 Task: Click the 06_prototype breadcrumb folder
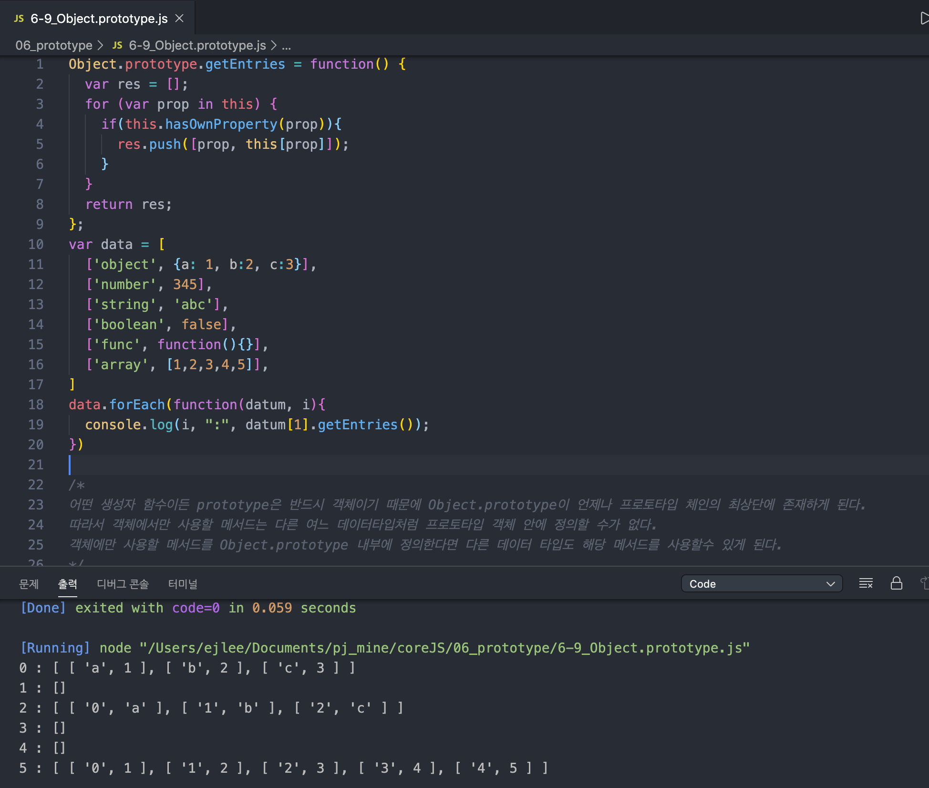tap(54, 45)
